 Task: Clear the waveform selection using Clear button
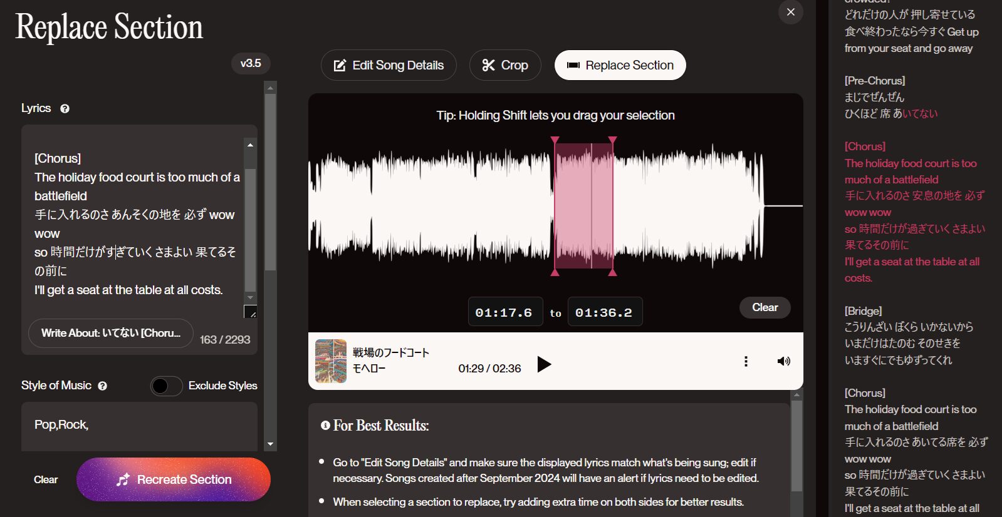click(x=765, y=307)
